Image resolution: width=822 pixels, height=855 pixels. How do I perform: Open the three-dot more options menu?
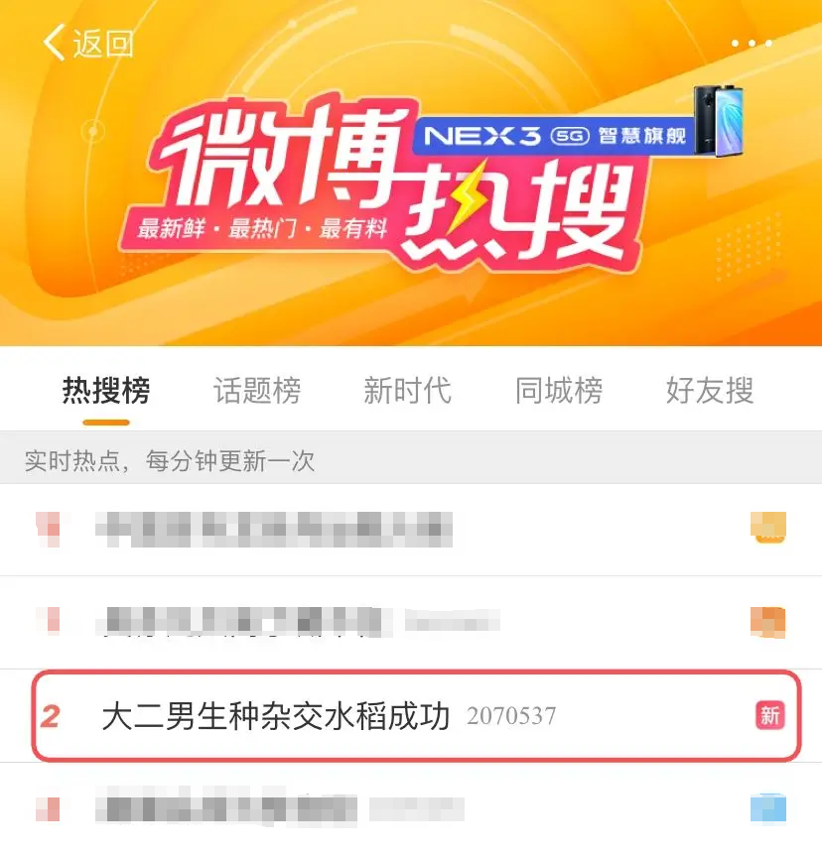point(752,43)
